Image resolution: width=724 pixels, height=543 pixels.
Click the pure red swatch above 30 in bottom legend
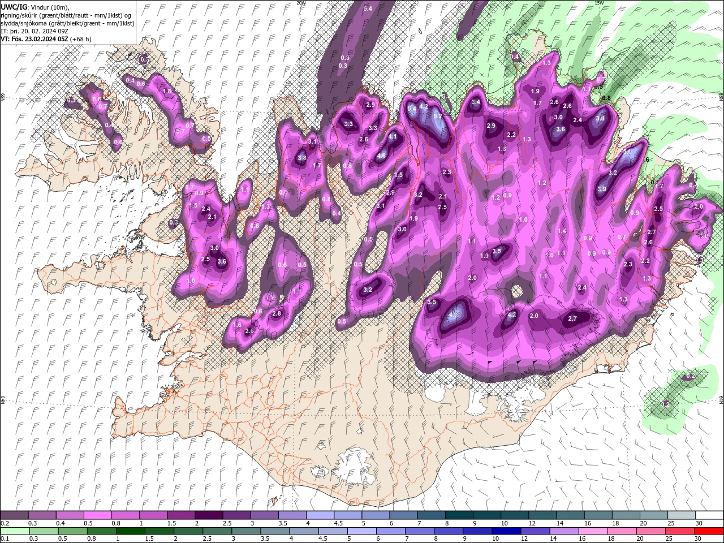point(709,531)
